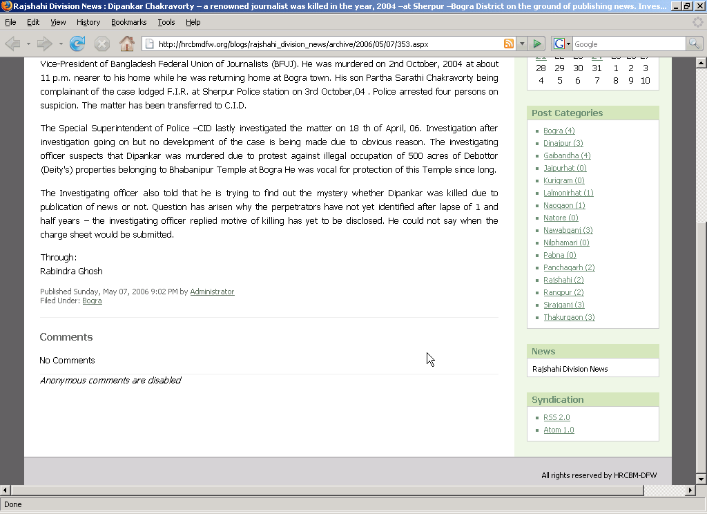The width and height of the screenshot is (707, 514).
Task: Click the 'Rajshahi Division News' text
Action: tap(570, 369)
